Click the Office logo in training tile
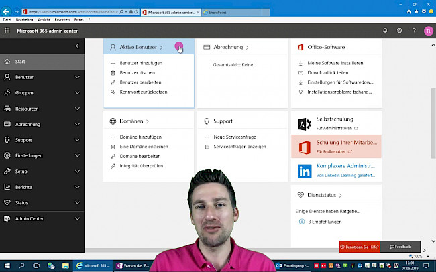Screen dimensions: 436x272 pyautogui.click(x=304, y=147)
